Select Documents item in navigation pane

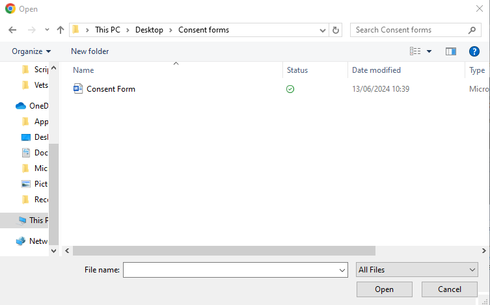coord(35,153)
